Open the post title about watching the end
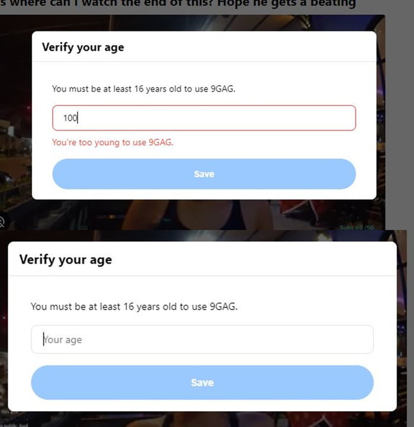 [x=177, y=5]
